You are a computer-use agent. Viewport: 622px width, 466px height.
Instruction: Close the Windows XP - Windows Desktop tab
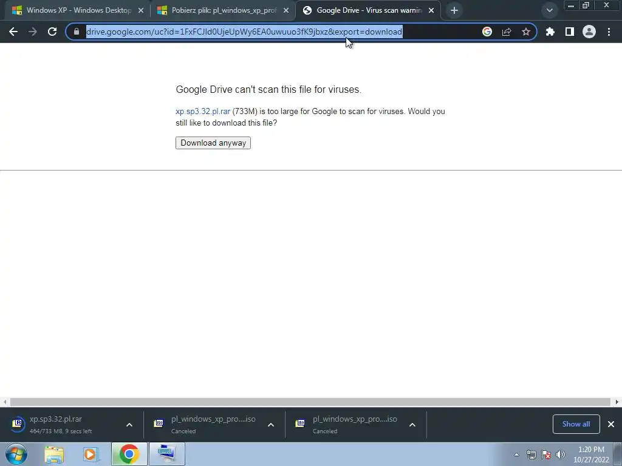pos(140,10)
